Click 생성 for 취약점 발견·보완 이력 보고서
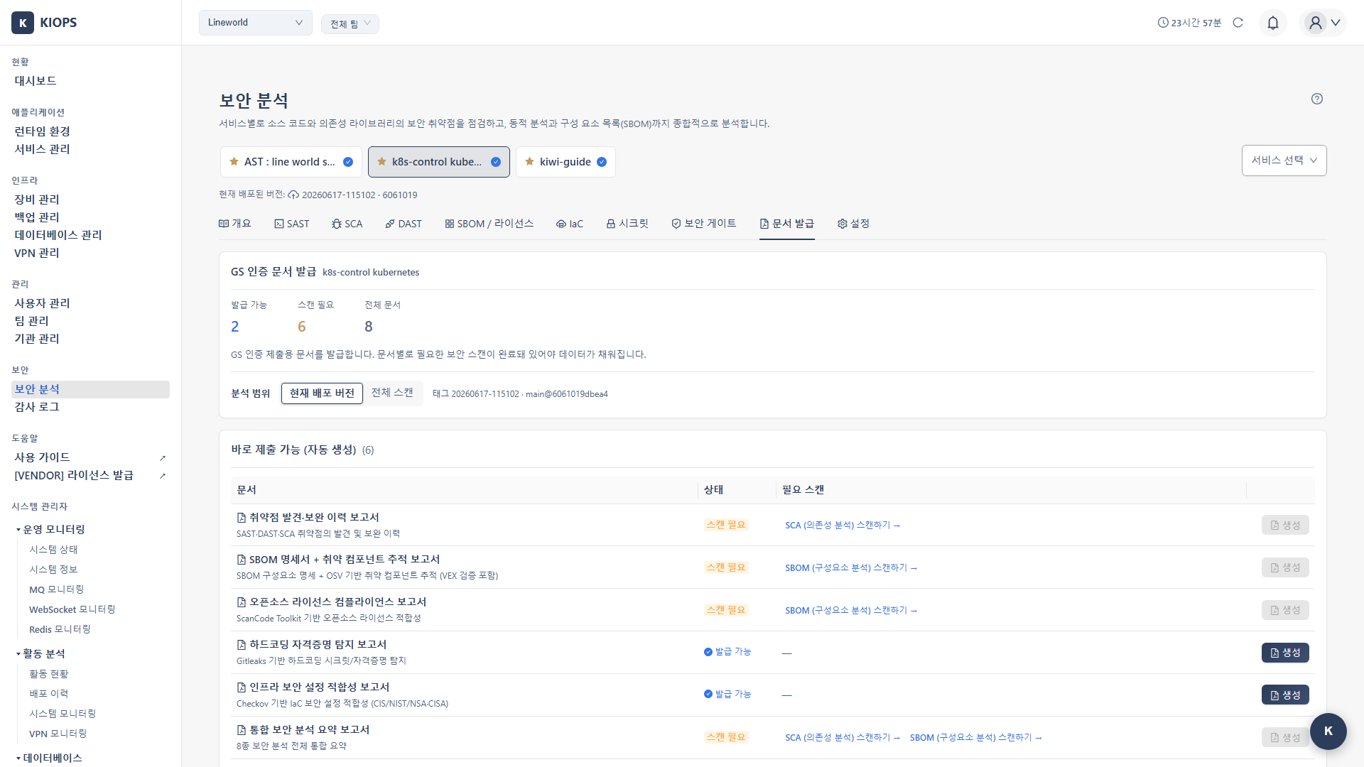The width and height of the screenshot is (1364, 767). (1285, 526)
